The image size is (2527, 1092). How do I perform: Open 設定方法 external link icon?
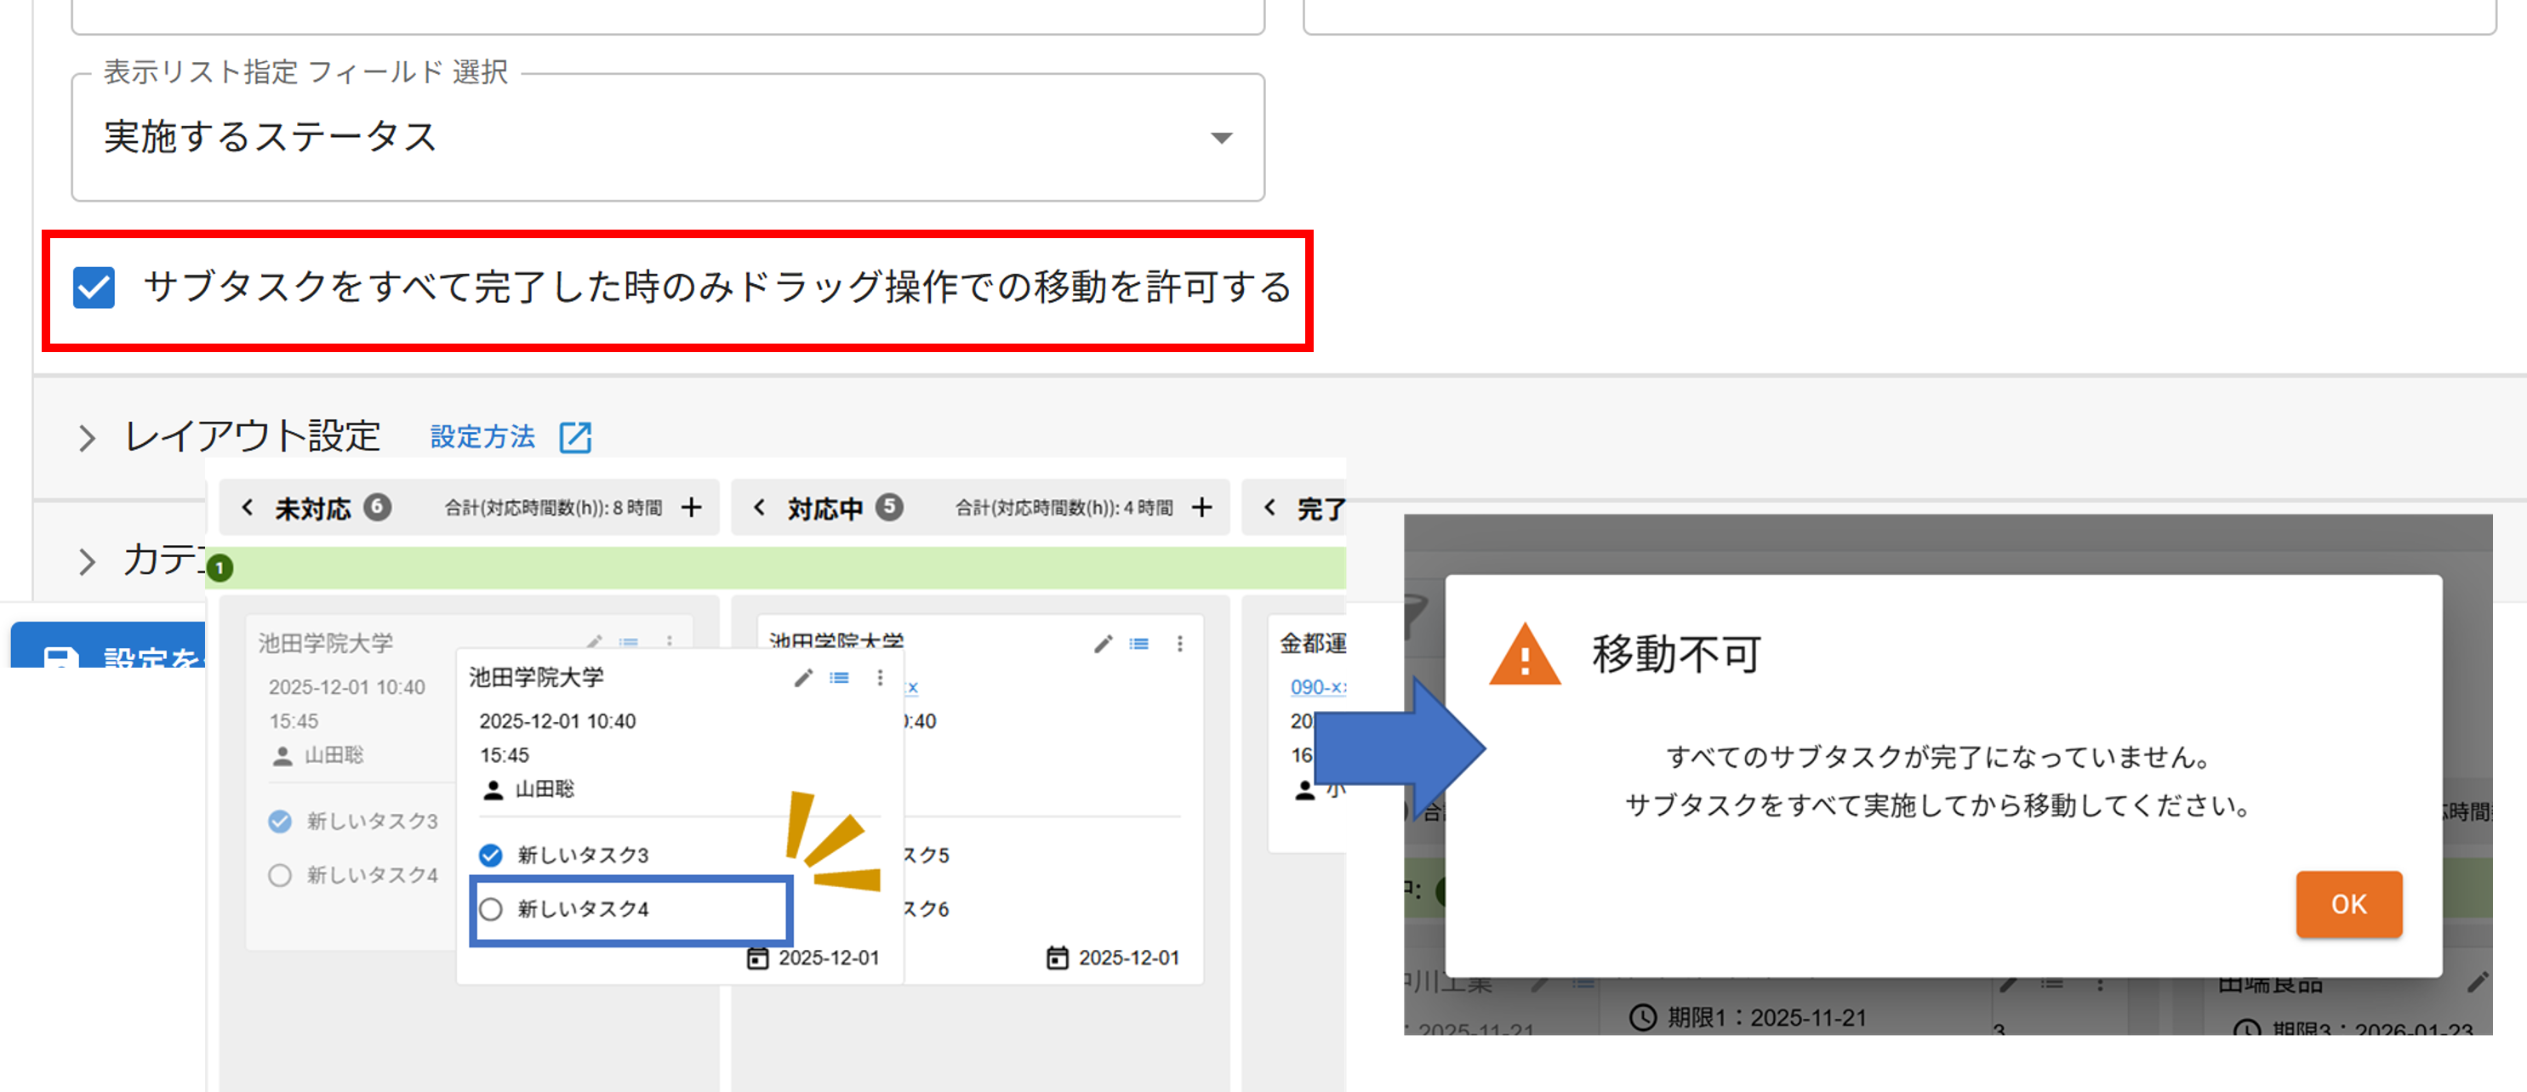tap(576, 437)
